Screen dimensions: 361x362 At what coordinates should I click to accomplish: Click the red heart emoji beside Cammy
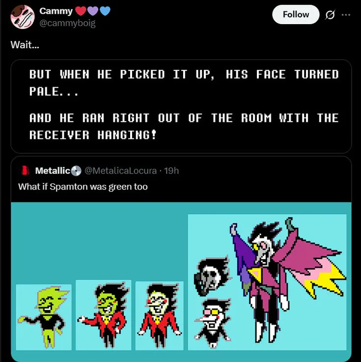(81, 11)
